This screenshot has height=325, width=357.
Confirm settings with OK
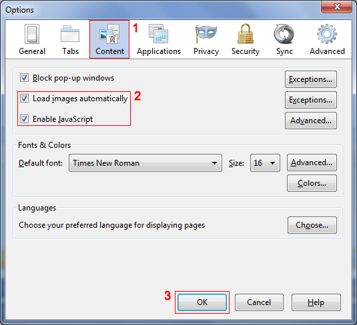(202, 302)
